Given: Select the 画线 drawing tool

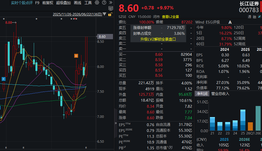Looking at the screenshot, I should click(x=78, y=3).
